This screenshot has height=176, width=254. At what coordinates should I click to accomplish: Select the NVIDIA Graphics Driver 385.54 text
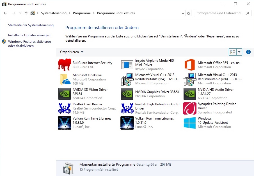(x=157, y=92)
